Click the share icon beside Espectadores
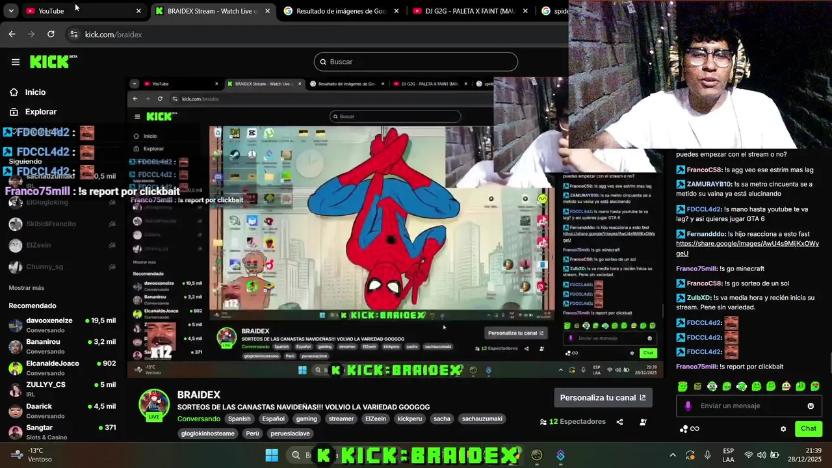This screenshot has width=832, height=468. (619, 422)
